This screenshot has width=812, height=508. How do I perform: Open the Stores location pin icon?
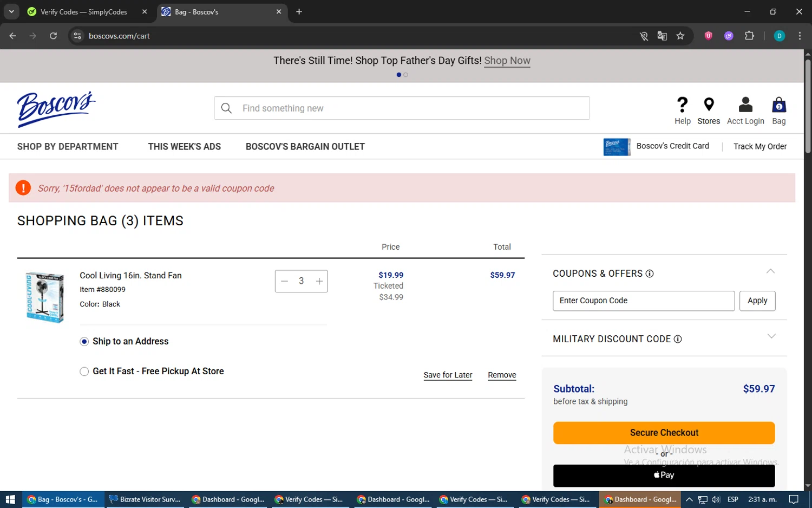[709, 105]
